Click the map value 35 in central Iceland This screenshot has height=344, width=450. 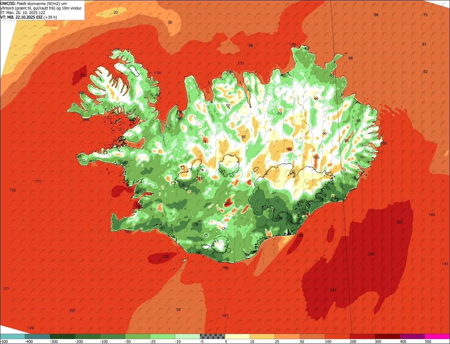click(x=243, y=137)
